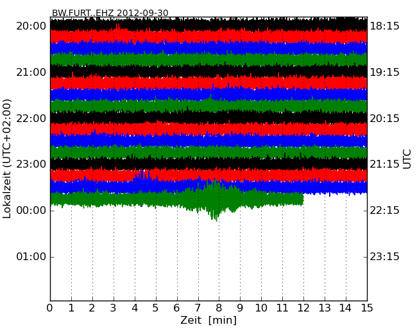Click the 3 minute tick label
The image size is (417, 334).
click(x=114, y=308)
